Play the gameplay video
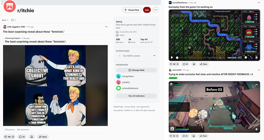The height and width of the screenshot is (140, 264). [172, 58]
